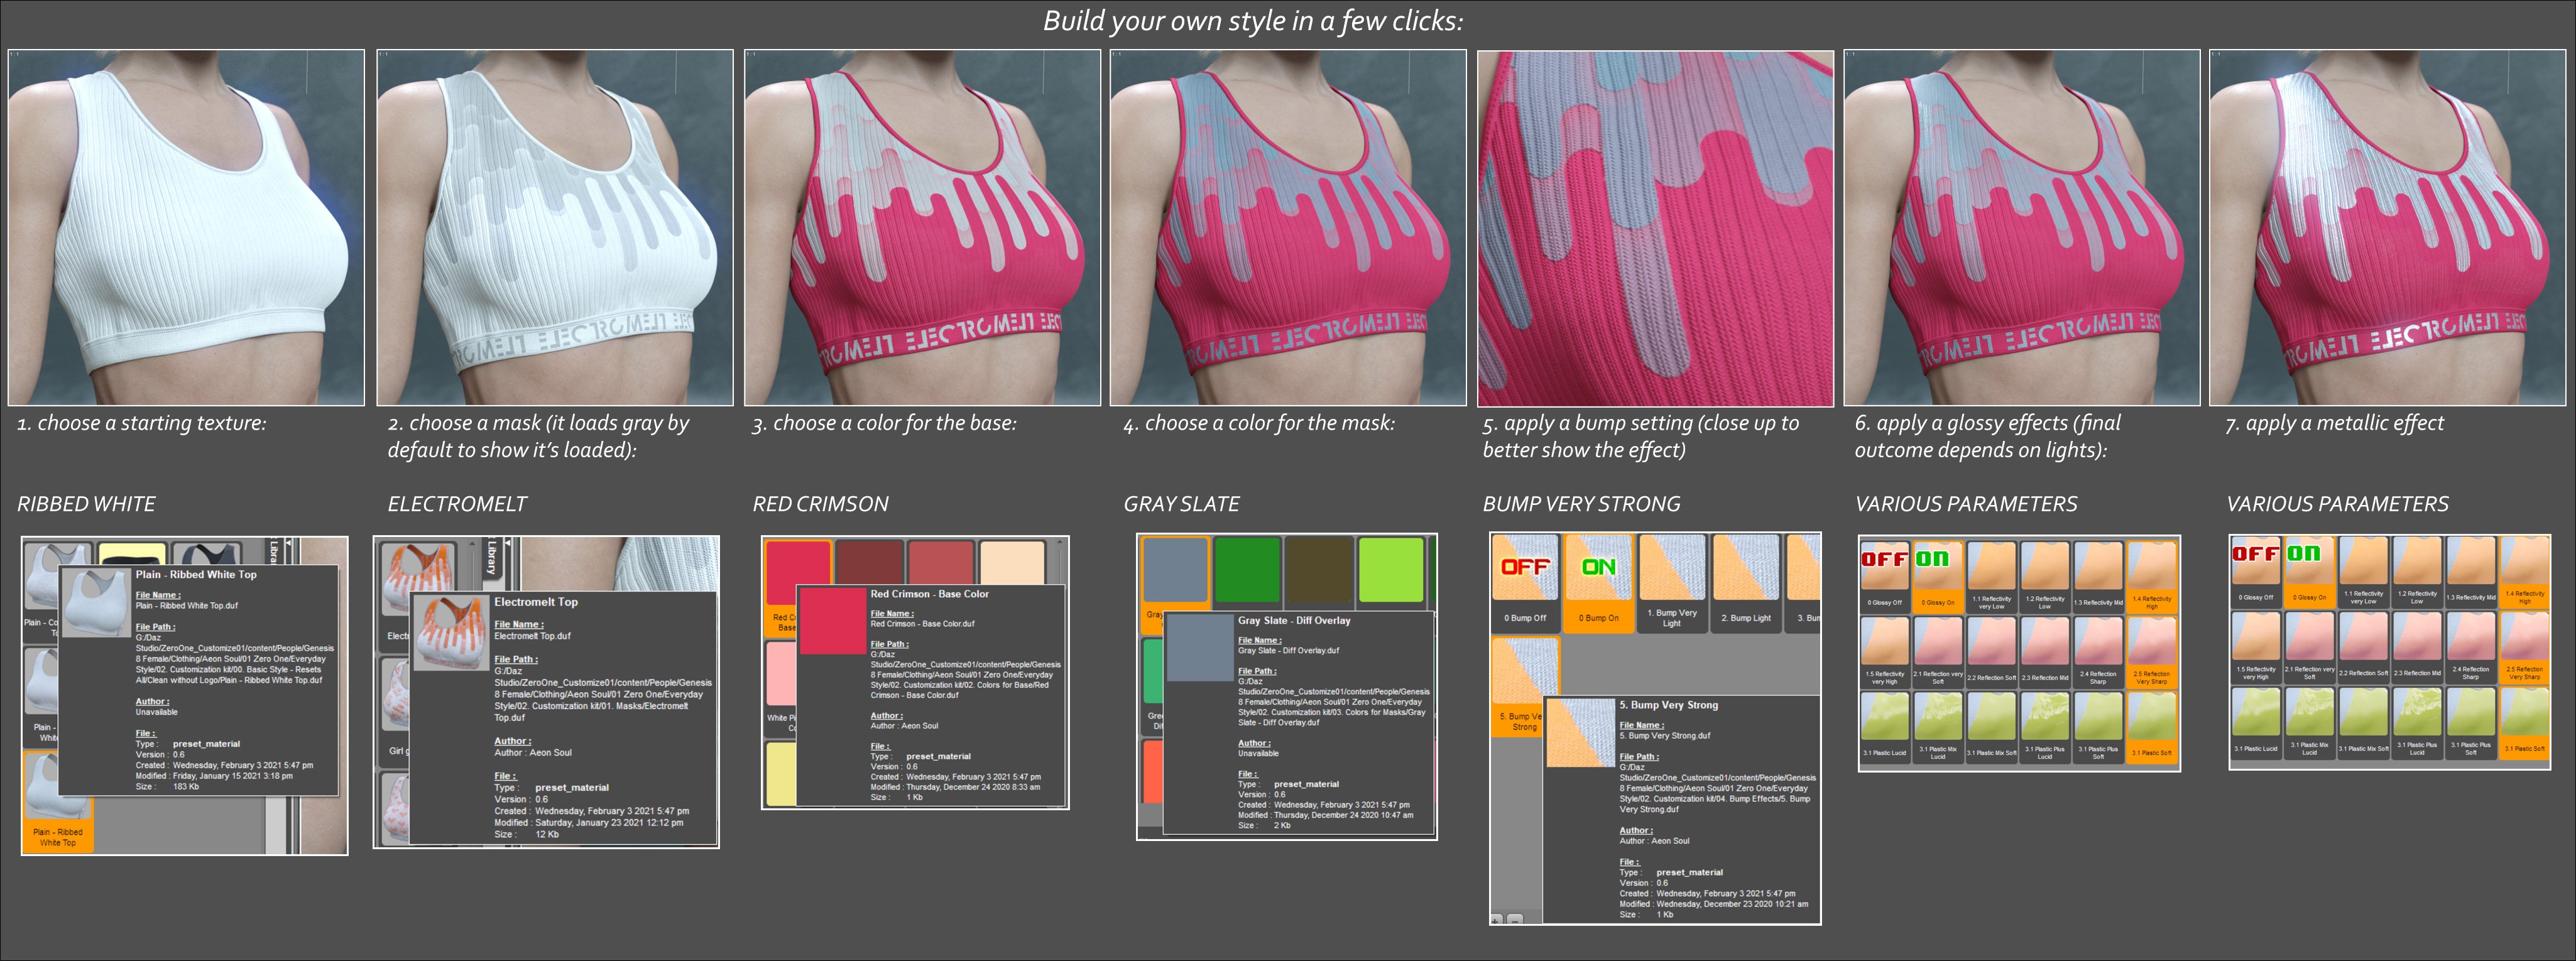Apply 1.5 Reflectivity very High, step 6 panel
This screenshot has height=961, width=2576.
click(x=1884, y=652)
